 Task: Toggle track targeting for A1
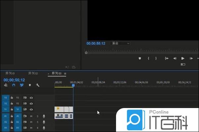coord(18,116)
